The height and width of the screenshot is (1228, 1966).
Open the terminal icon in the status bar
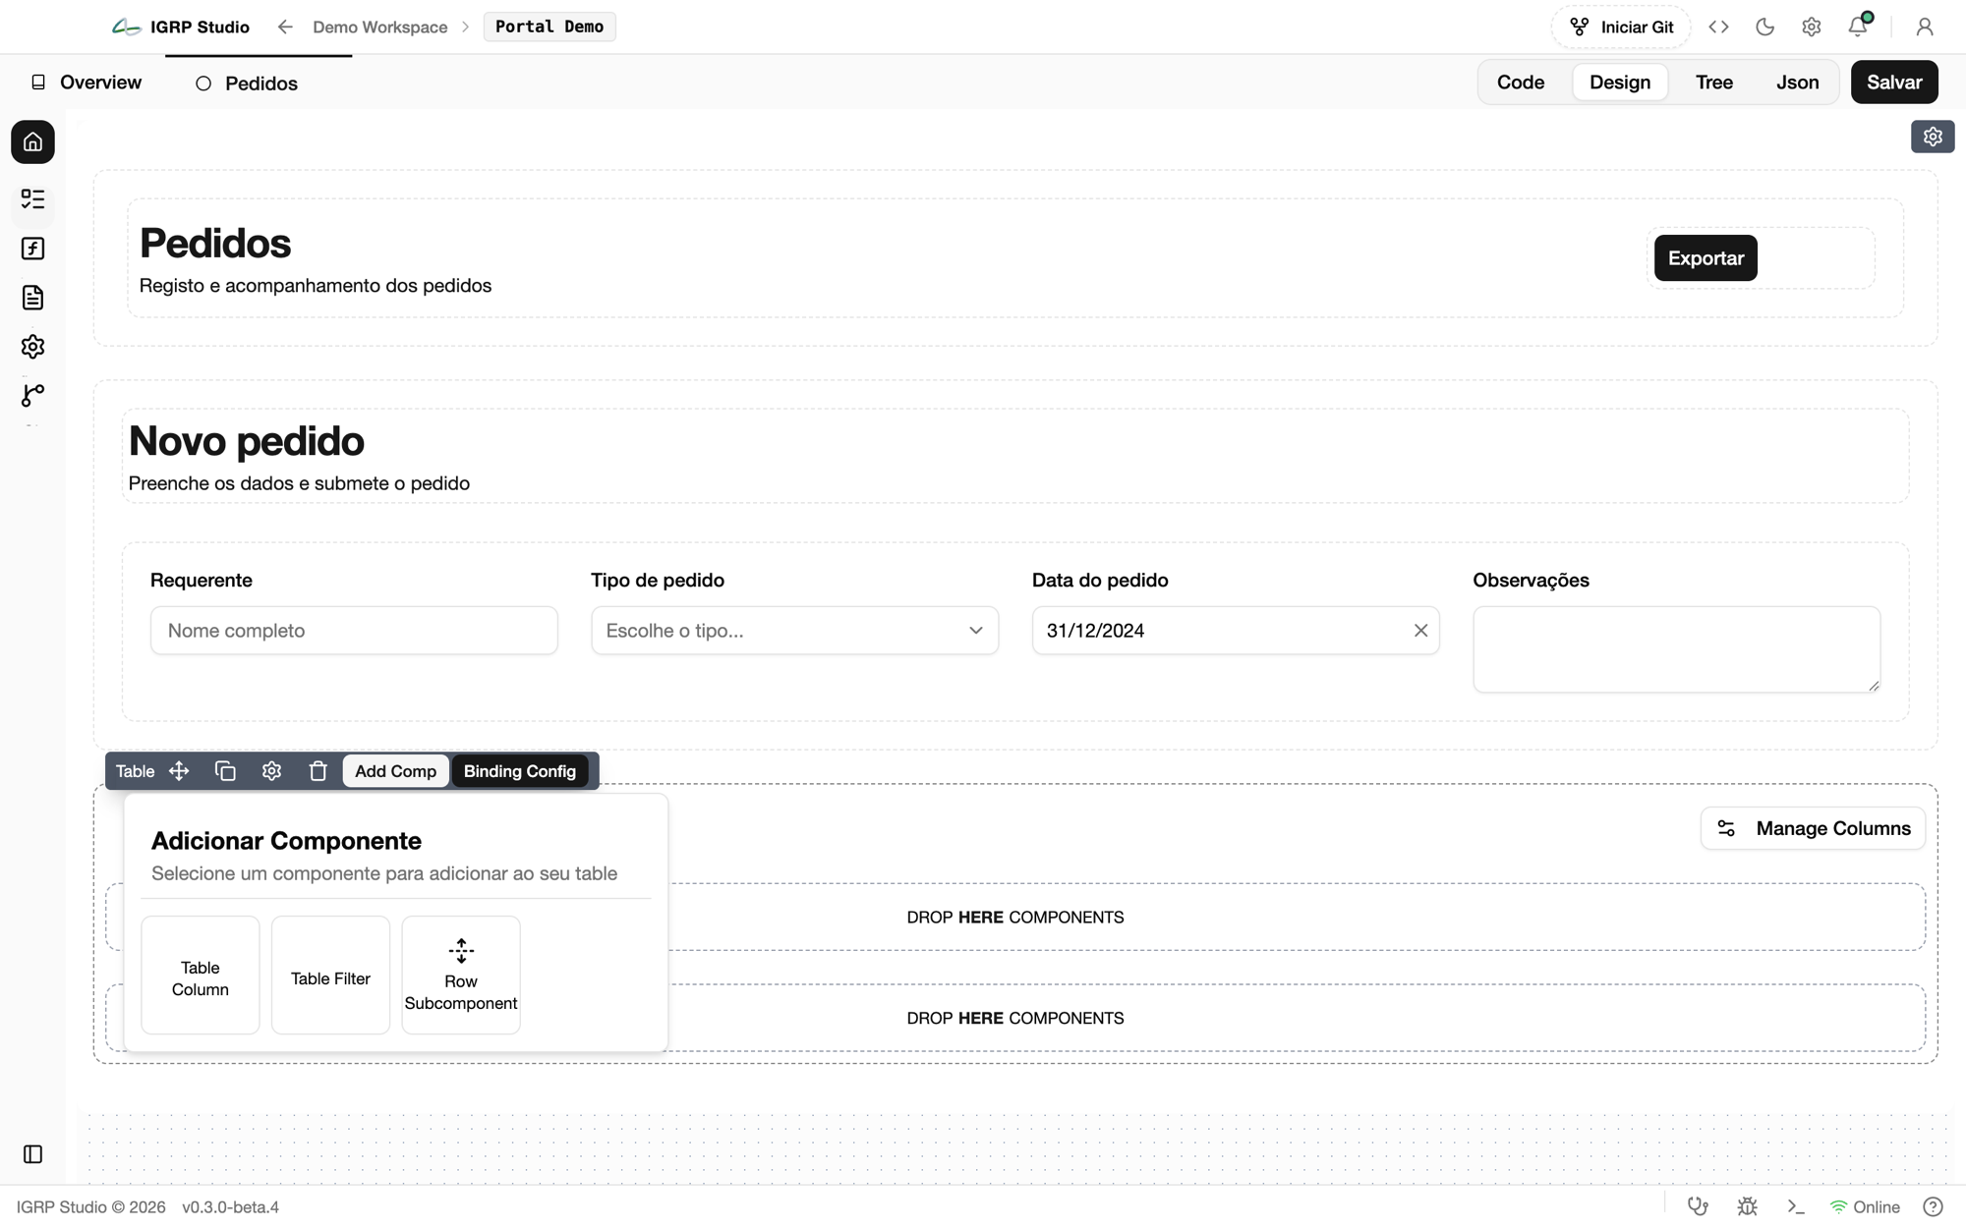[x=1796, y=1206]
